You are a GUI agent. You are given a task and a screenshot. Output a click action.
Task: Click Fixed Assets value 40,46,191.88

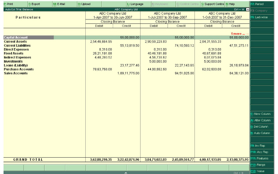click(x=157, y=53)
